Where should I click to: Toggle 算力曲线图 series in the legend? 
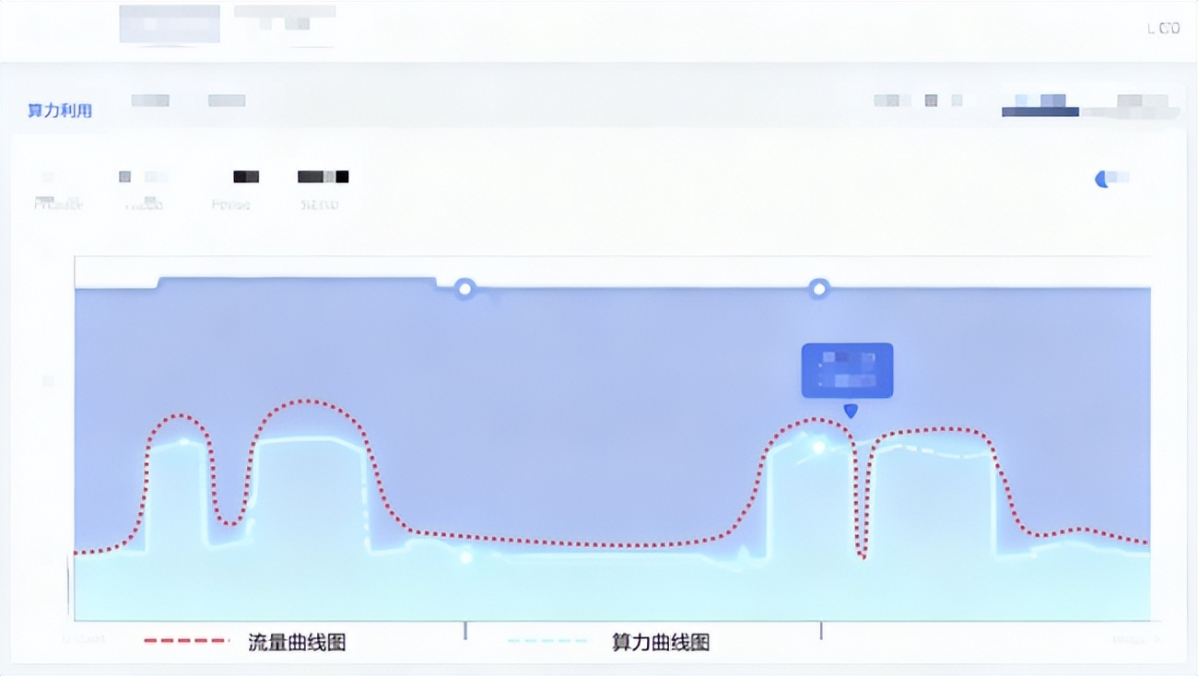click(x=660, y=642)
